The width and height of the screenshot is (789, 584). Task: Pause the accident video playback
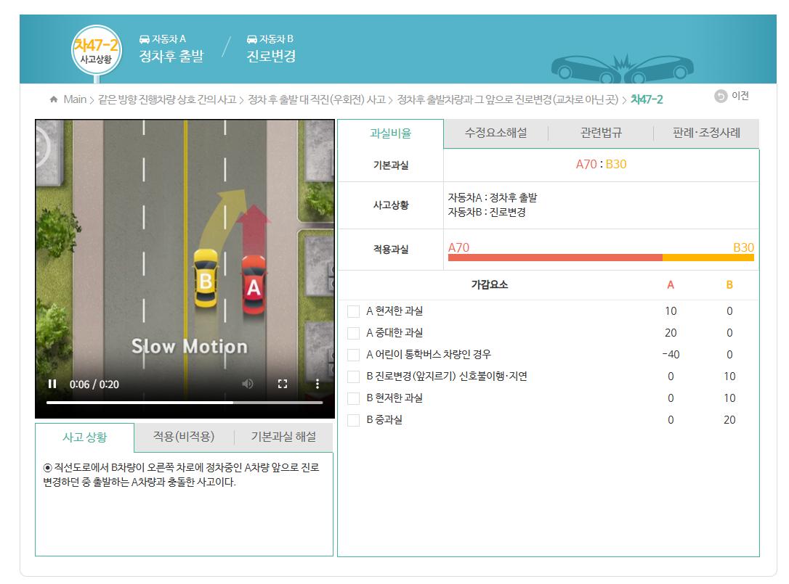click(x=52, y=384)
